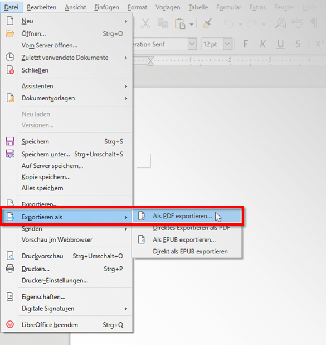
Task: Click the Redo arrow icon
Action: click(251, 23)
